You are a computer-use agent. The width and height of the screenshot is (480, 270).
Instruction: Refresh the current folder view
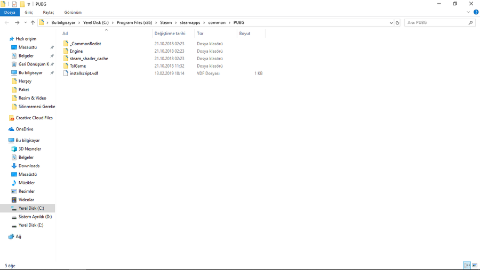[397, 22]
